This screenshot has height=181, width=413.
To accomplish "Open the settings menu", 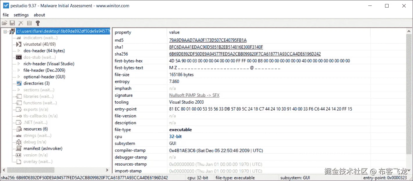I will 21,15.
